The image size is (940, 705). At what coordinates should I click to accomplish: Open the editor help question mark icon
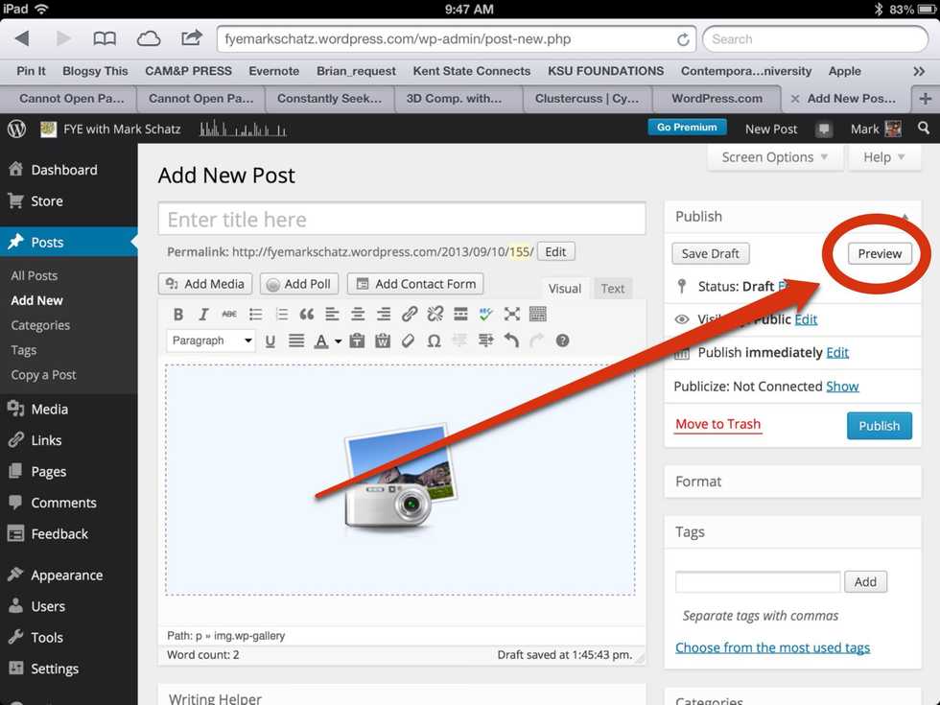pyautogui.click(x=562, y=341)
